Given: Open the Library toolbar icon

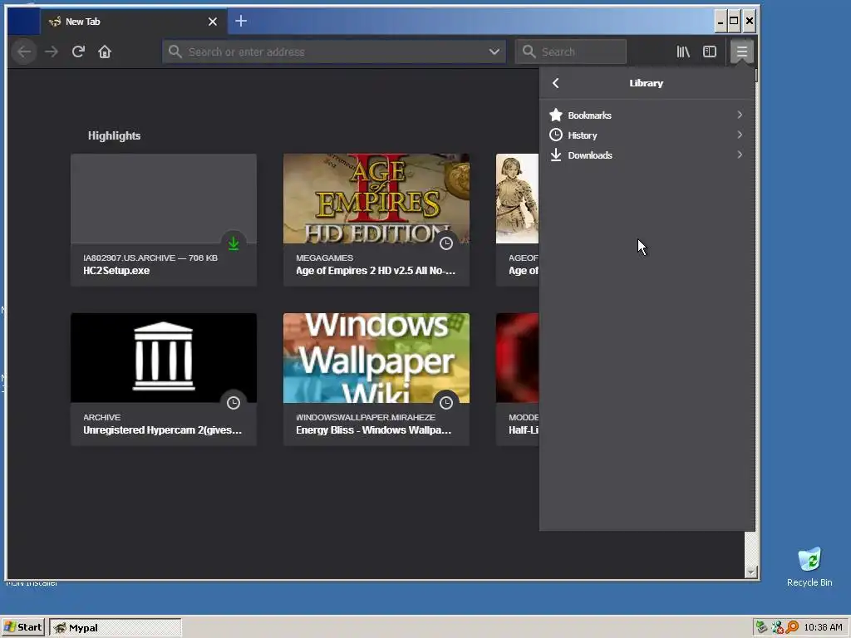Looking at the screenshot, I should click(x=683, y=52).
